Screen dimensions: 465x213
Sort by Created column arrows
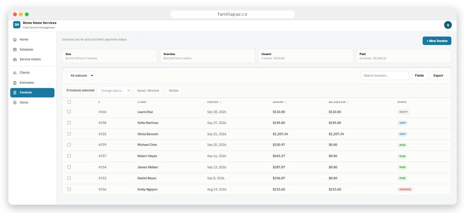coord(220,102)
